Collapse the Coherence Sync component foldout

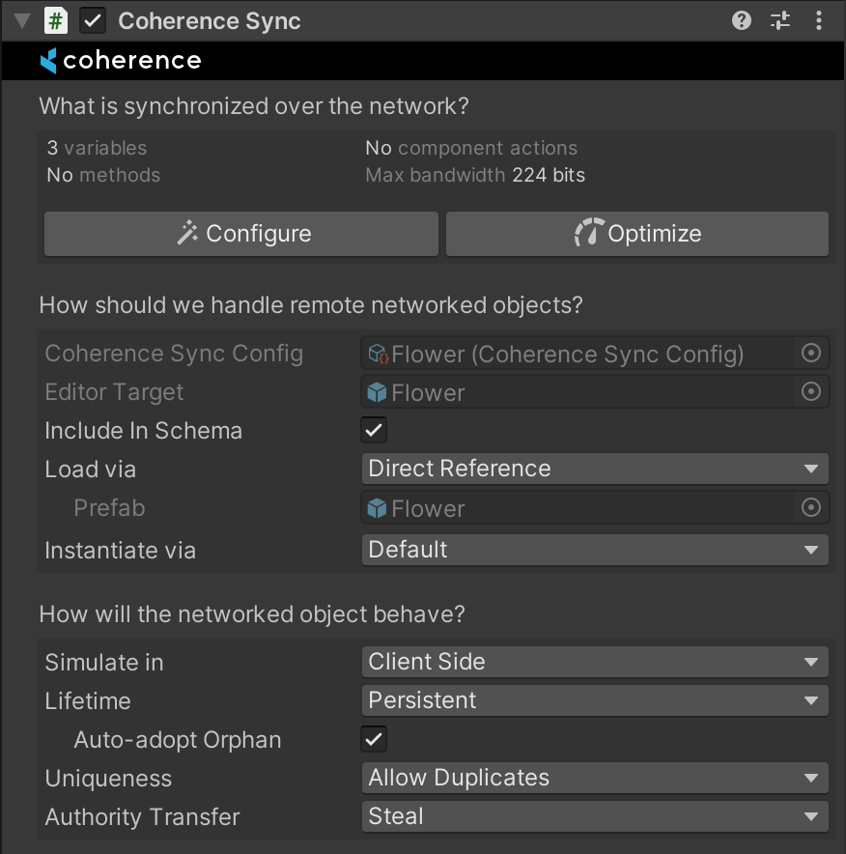[x=21, y=20]
